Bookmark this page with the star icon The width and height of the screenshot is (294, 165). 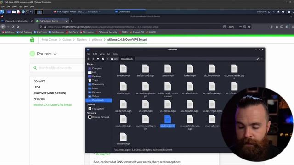[249, 27]
